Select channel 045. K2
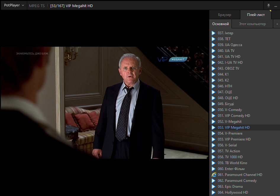This screenshot has width=280, height=196. [x=245, y=80]
